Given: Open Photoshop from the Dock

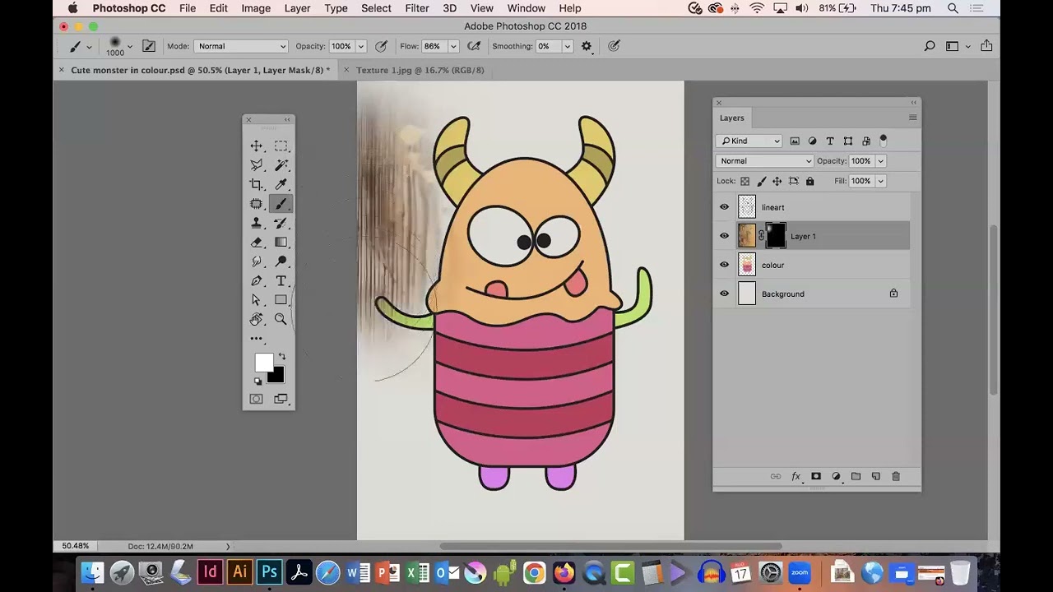Looking at the screenshot, I should pyautogui.click(x=269, y=572).
